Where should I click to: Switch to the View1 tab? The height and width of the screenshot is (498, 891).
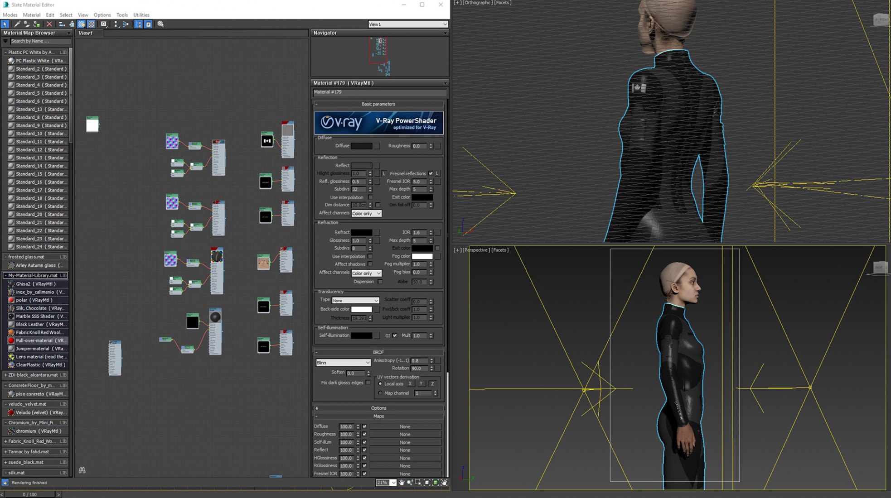coord(87,33)
